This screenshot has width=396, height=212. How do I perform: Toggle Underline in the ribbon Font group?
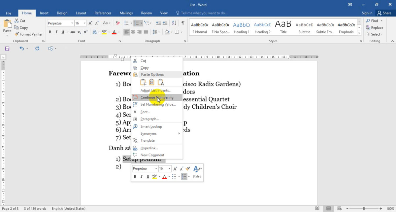coord(62,32)
